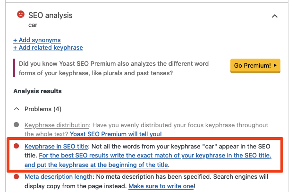Viewport: 296px width, 192px height.
Task: Click the Add synonyms link
Action: [x=37, y=40]
